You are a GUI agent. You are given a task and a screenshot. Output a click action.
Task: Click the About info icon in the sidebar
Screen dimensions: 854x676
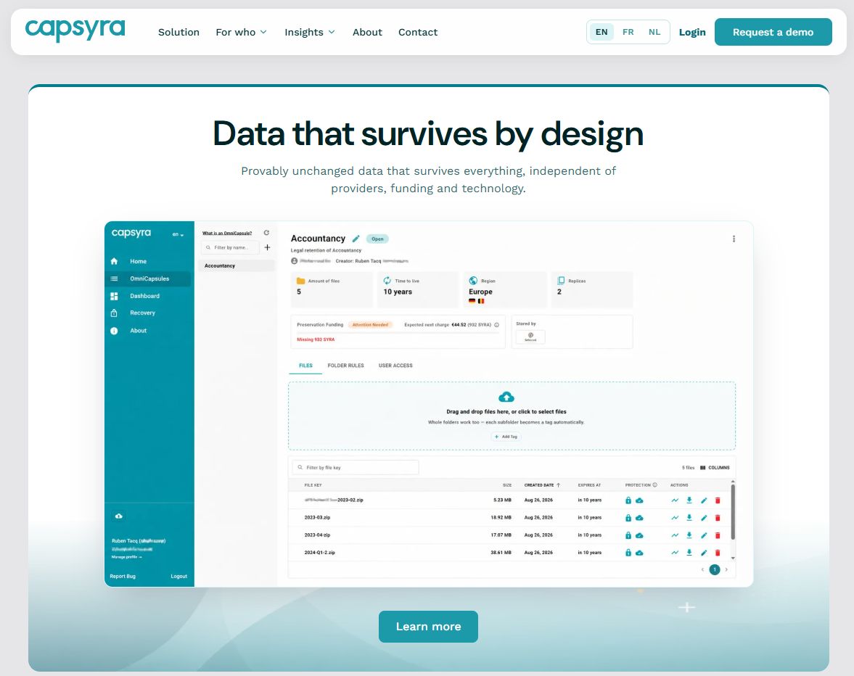(114, 331)
